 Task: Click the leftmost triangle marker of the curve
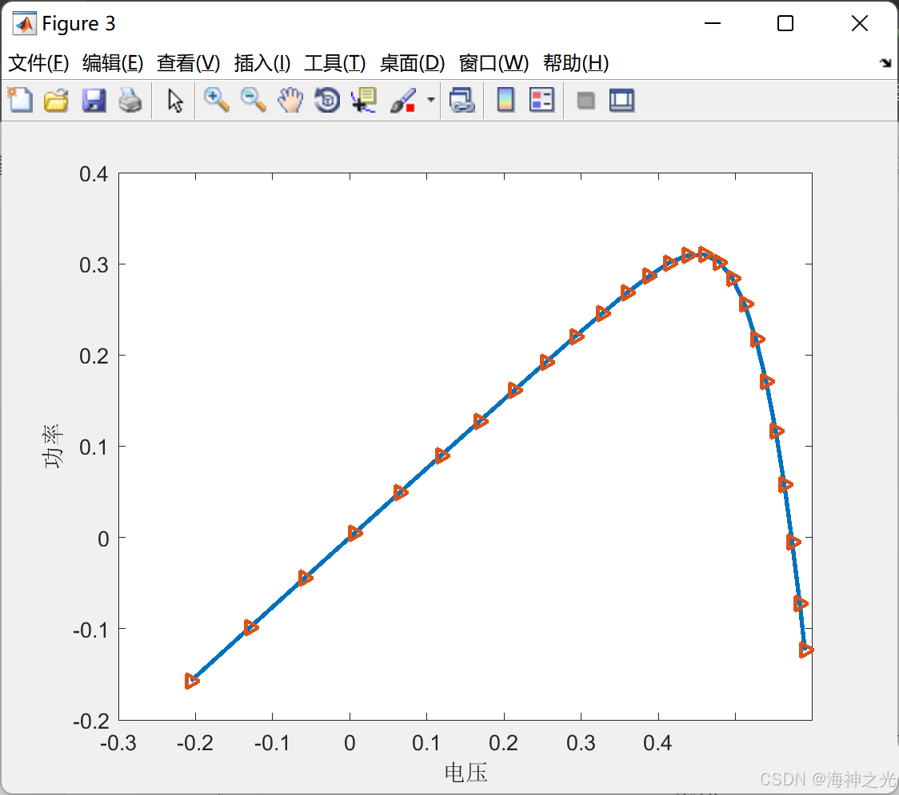point(191,681)
